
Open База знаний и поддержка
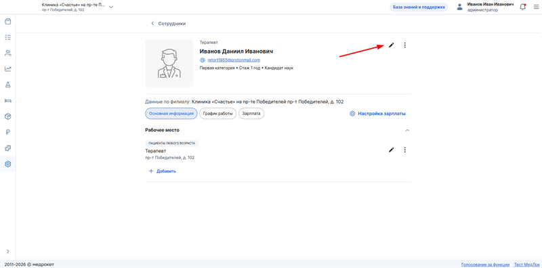(419, 7)
